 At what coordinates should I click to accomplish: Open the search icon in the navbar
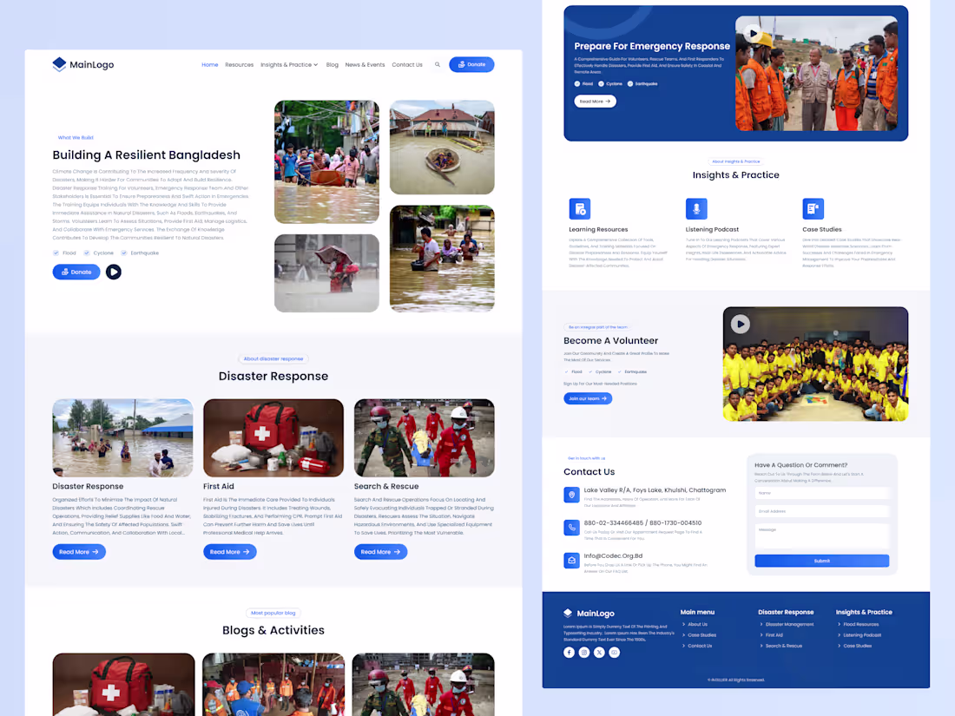(x=438, y=64)
